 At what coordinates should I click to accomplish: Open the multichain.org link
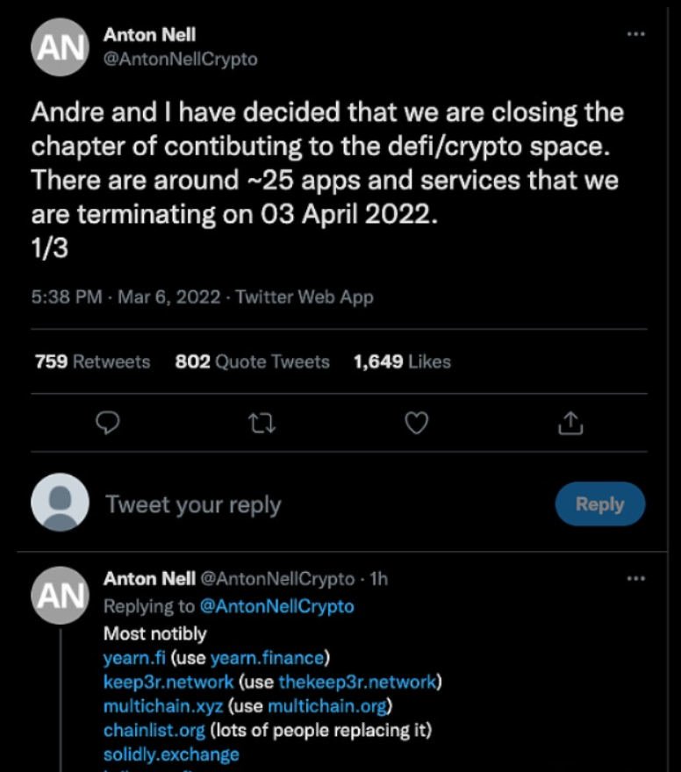(328, 705)
